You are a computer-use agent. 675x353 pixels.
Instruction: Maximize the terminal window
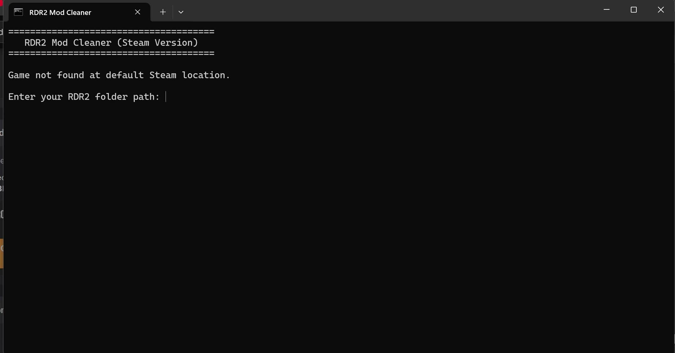(634, 10)
